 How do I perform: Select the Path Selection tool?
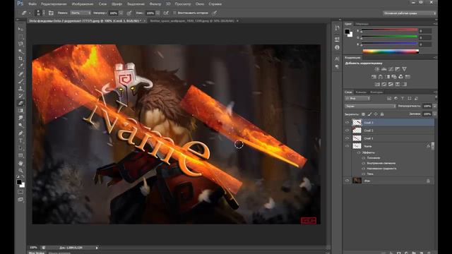20,148
